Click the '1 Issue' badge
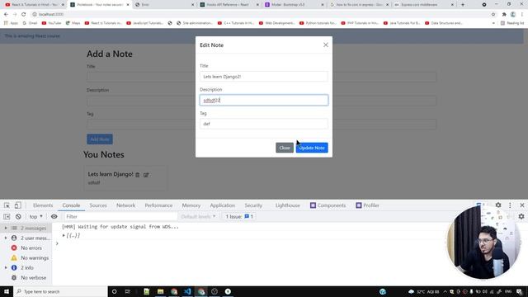528x297 pixels. pyautogui.click(x=239, y=216)
